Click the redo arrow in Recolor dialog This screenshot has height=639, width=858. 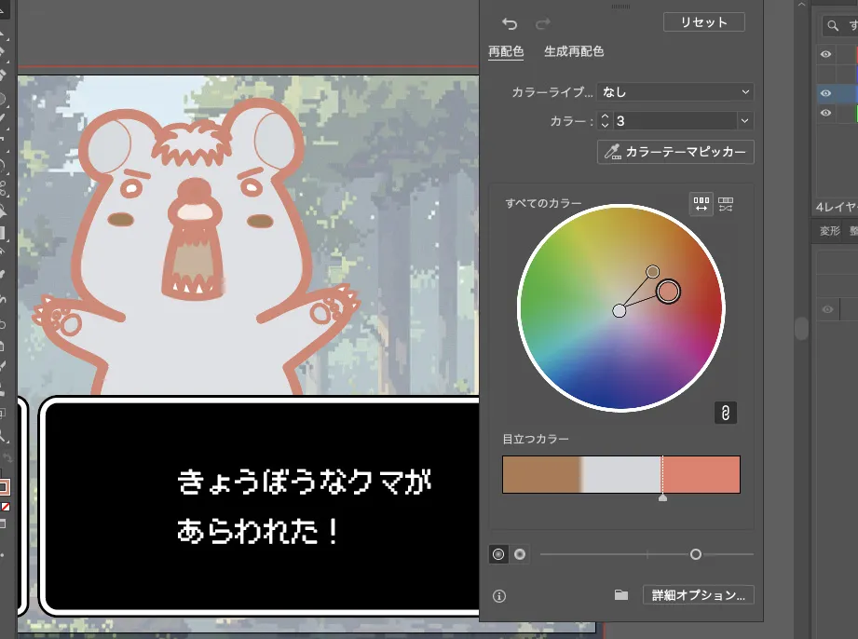point(542,23)
